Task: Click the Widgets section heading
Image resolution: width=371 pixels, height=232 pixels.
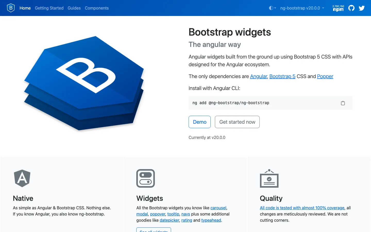Action: (x=150, y=198)
